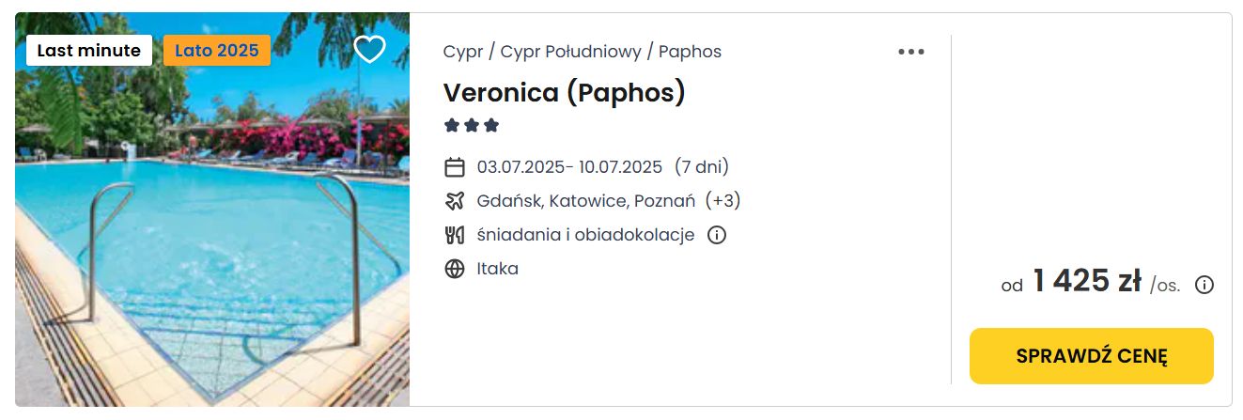Open the three-dot more options menu
Image resolution: width=1243 pixels, height=420 pixels.
pyautogui.click(x=910, y=52)
